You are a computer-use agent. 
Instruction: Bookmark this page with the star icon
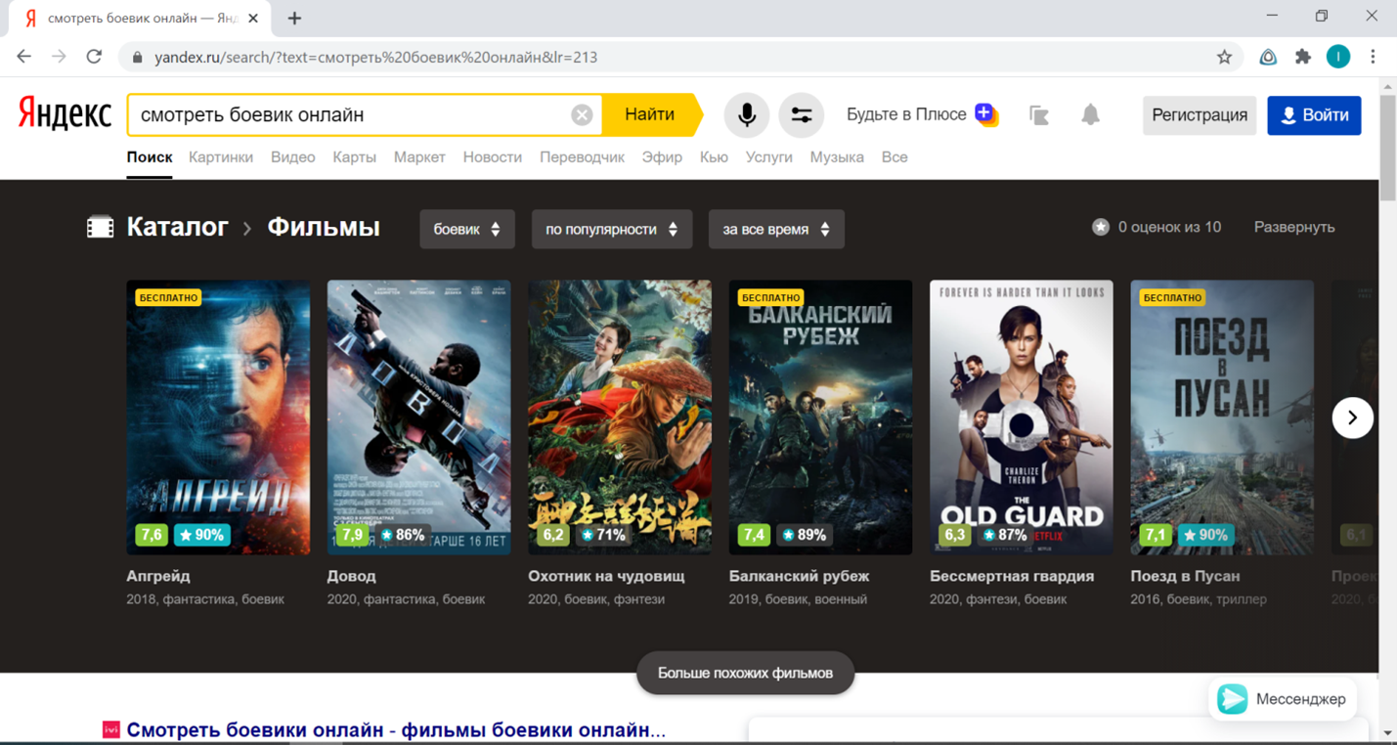[1224, 57]
